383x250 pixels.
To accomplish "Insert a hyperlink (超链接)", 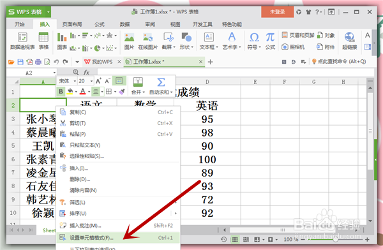I will (350, 41).
